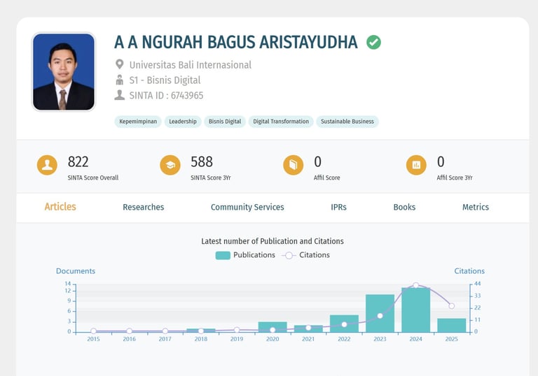Click the chart title Latest number of Publication and Citations
538x376 pixels.
coord(273,241)
